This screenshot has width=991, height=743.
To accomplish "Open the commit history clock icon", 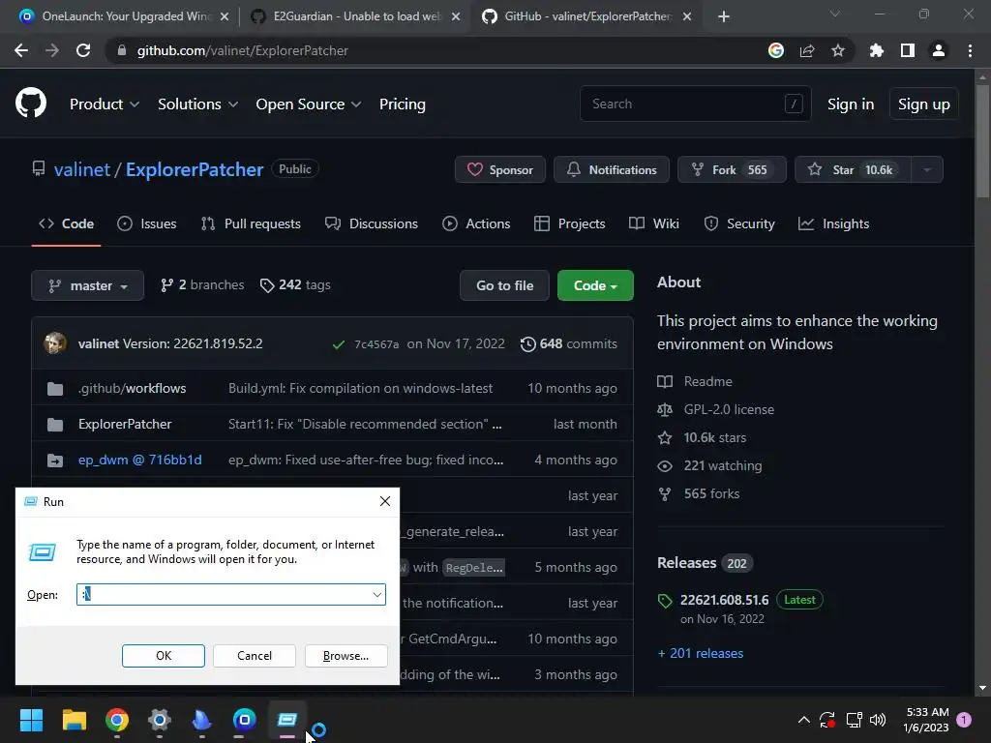I will point(527,343).
